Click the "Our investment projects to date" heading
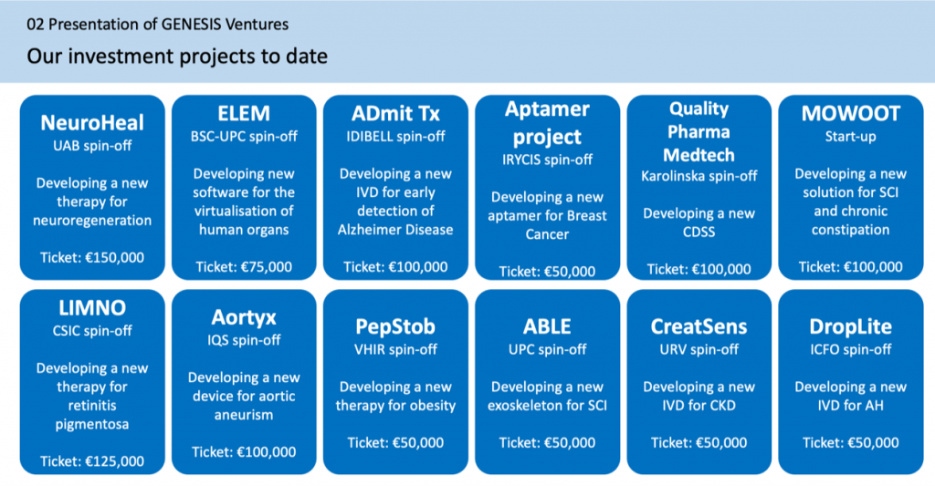 177,57
